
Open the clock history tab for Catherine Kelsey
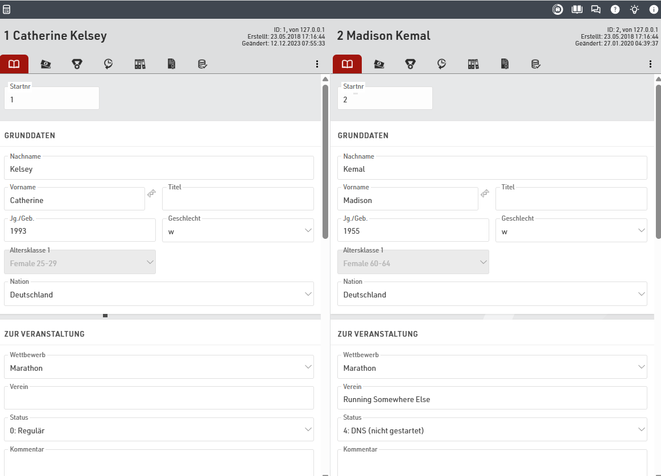pyautogui.click(x=108, y=64)
